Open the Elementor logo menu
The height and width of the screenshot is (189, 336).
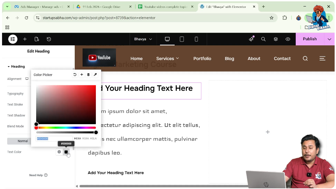tap(13, 39)
